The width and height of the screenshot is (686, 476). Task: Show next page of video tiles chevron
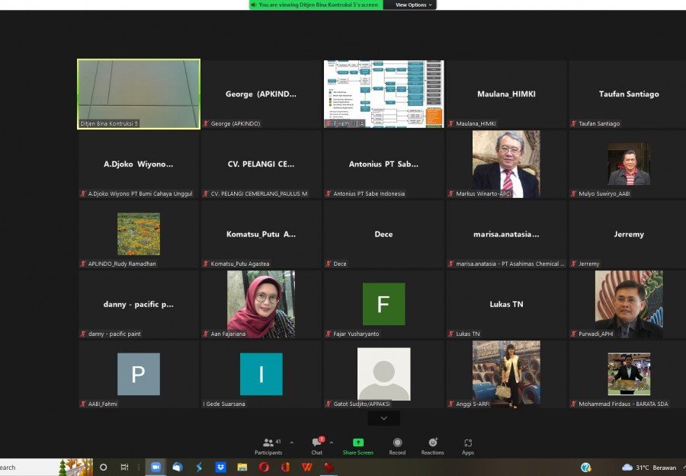click(383, 418)
